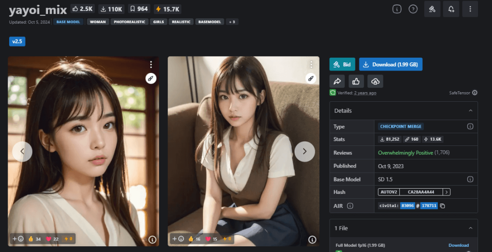Select the v2.5 version tab
Image resolution: width=492 pixels, height=252 pixels.
[17, 41]
